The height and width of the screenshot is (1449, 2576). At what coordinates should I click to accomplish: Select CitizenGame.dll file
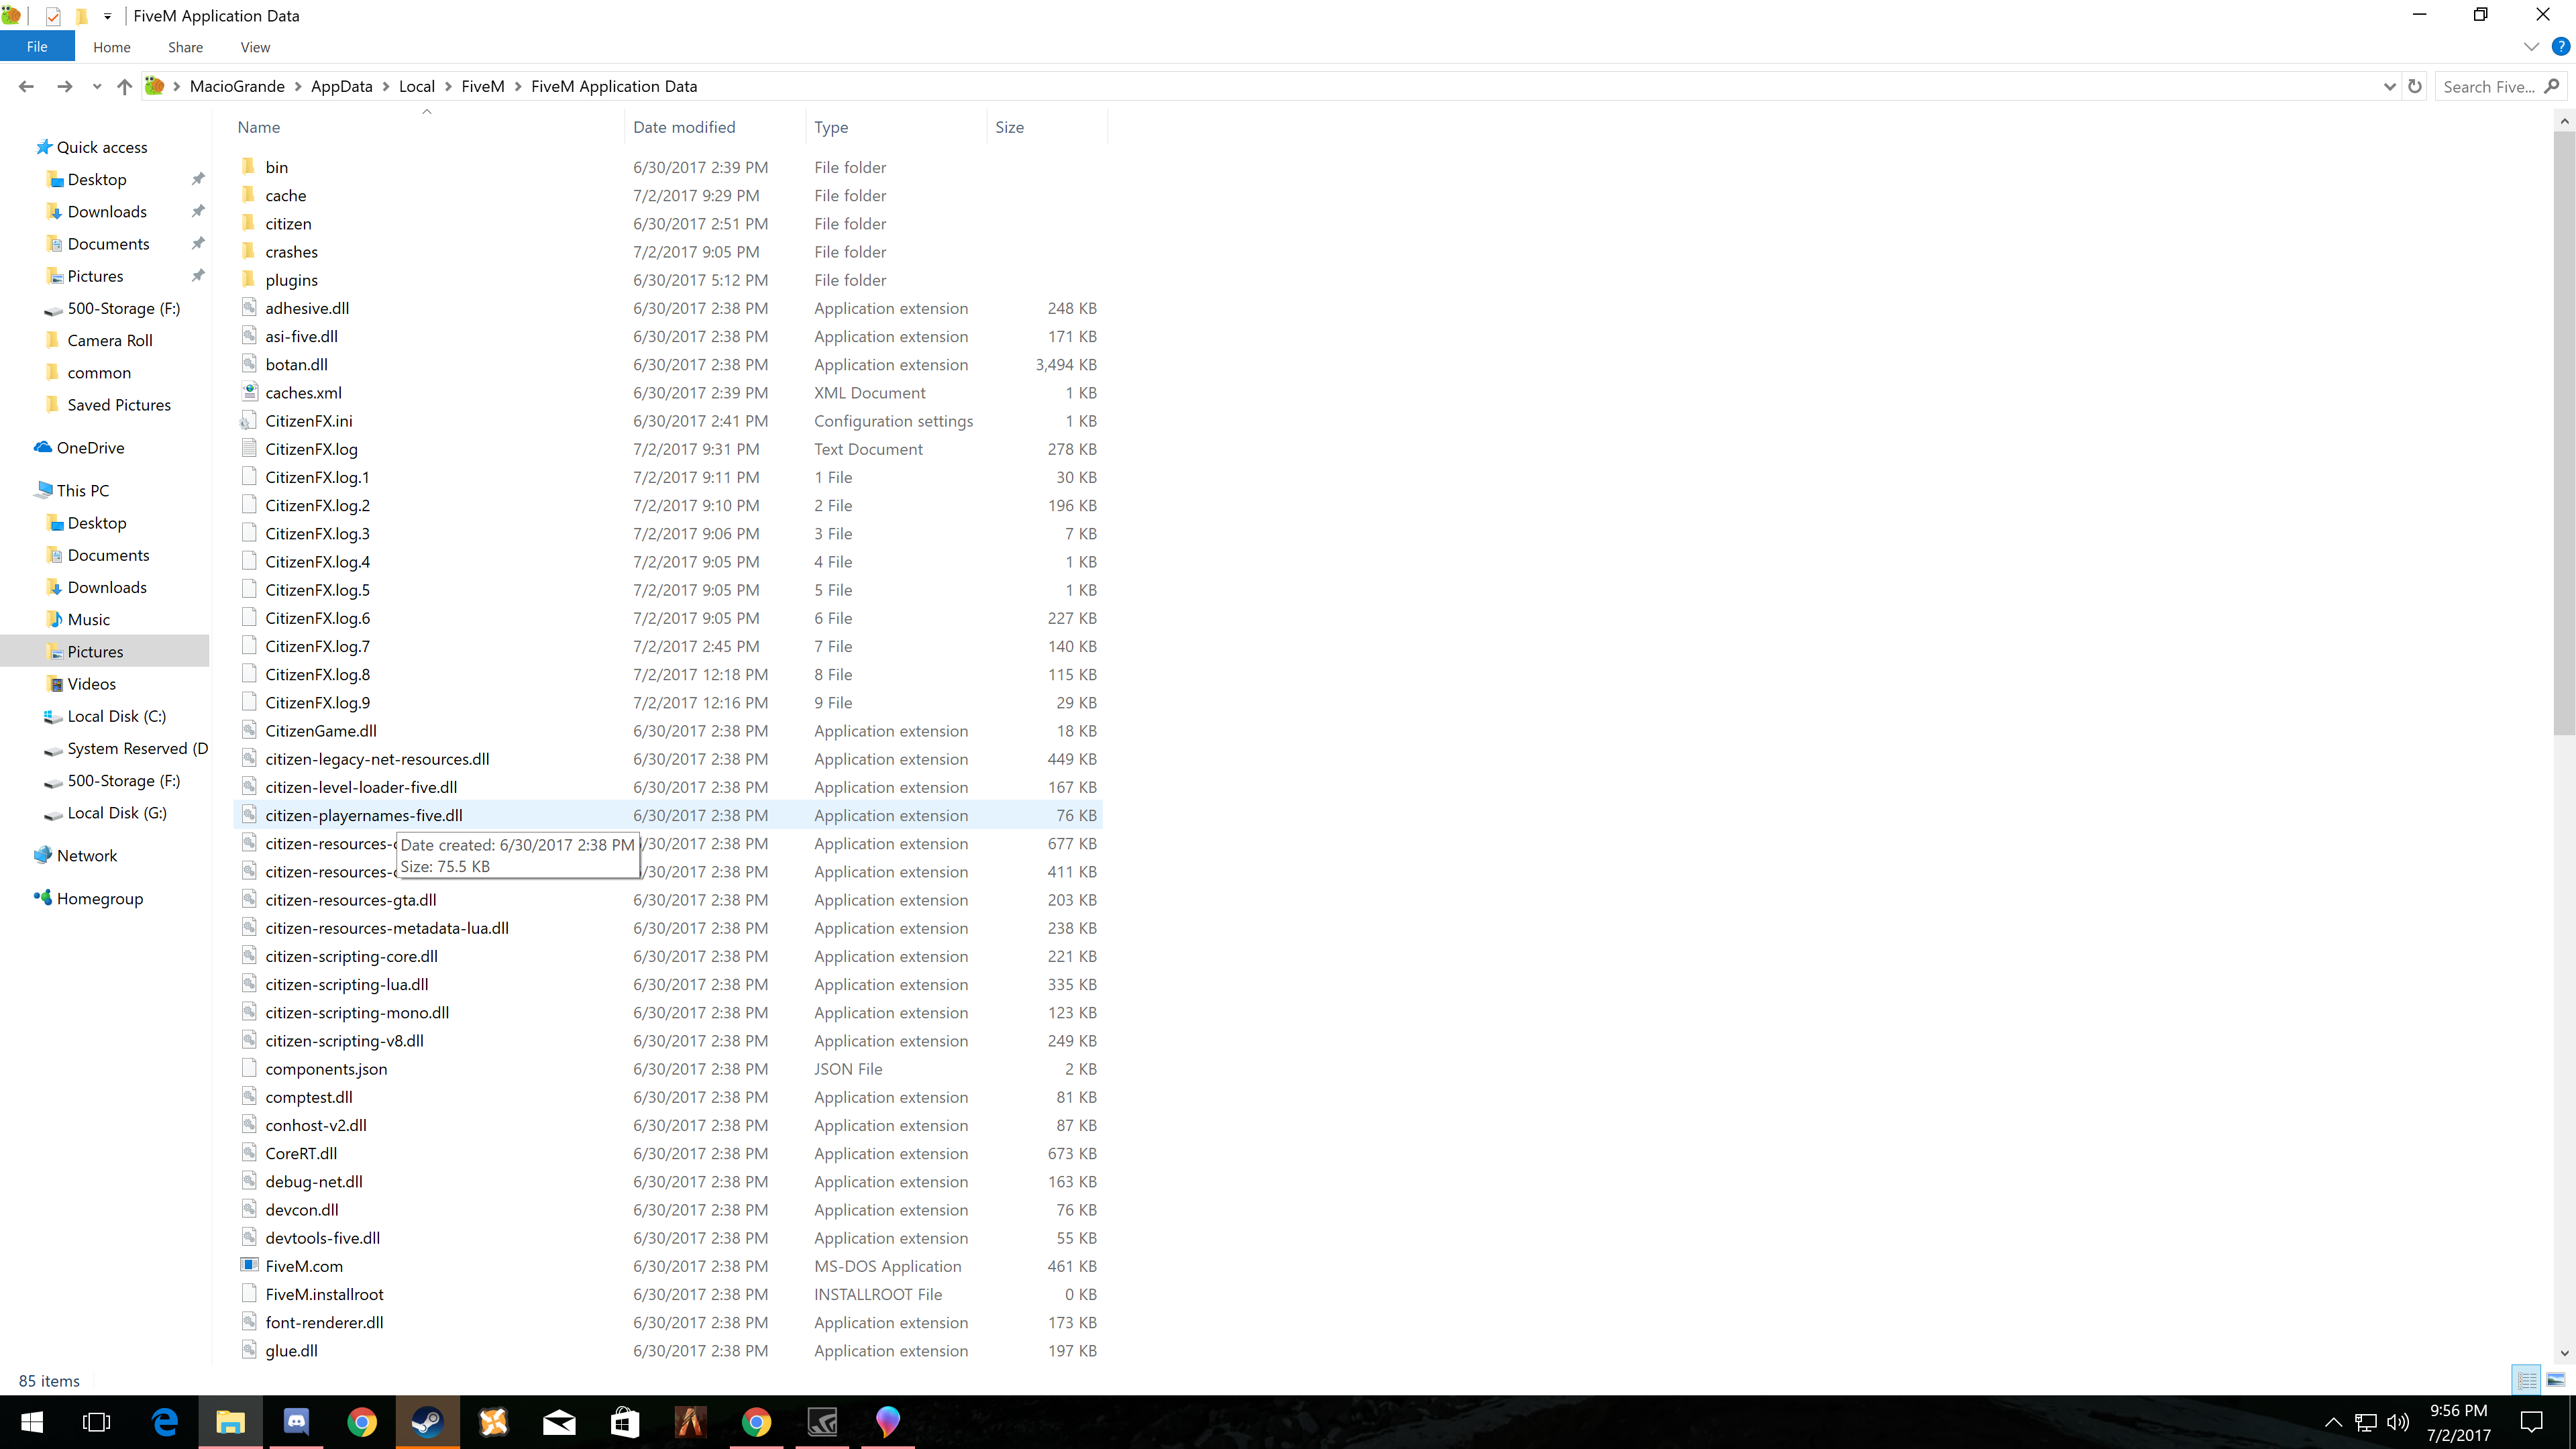[321, 731]
